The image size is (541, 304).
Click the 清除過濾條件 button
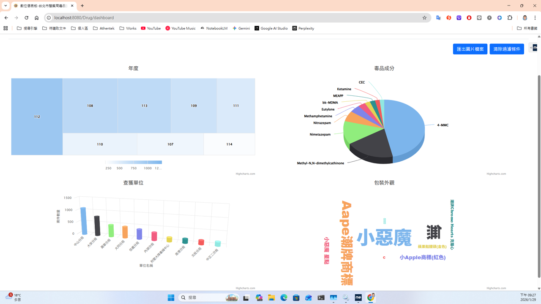506,49
